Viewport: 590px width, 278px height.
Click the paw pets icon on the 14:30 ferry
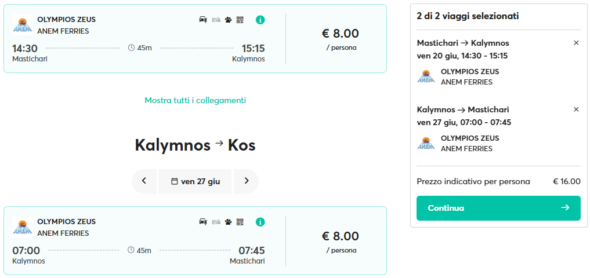[228, 20]
